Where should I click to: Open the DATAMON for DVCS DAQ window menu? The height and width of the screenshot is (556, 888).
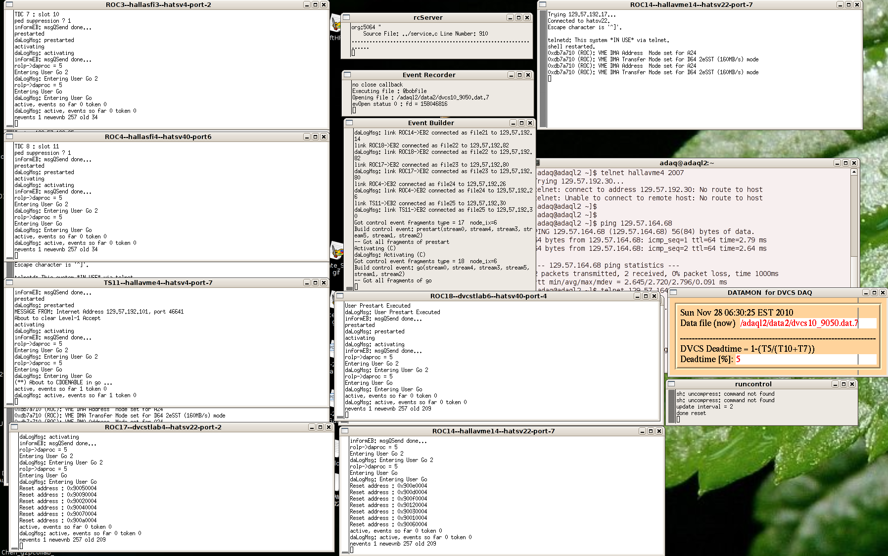coord(673,292)
